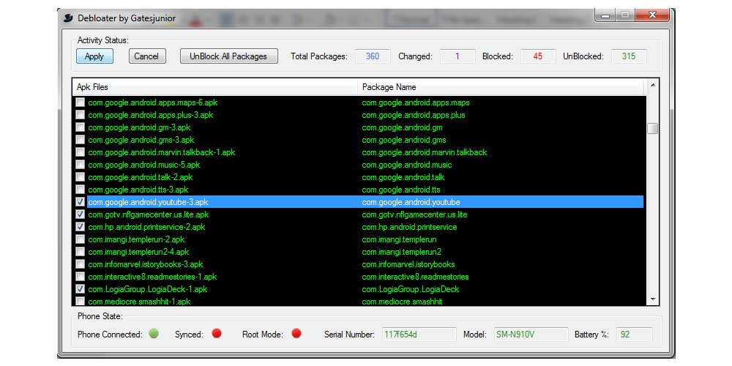Uncheck the youtube-3.apk checkbox

pos(81,202)
